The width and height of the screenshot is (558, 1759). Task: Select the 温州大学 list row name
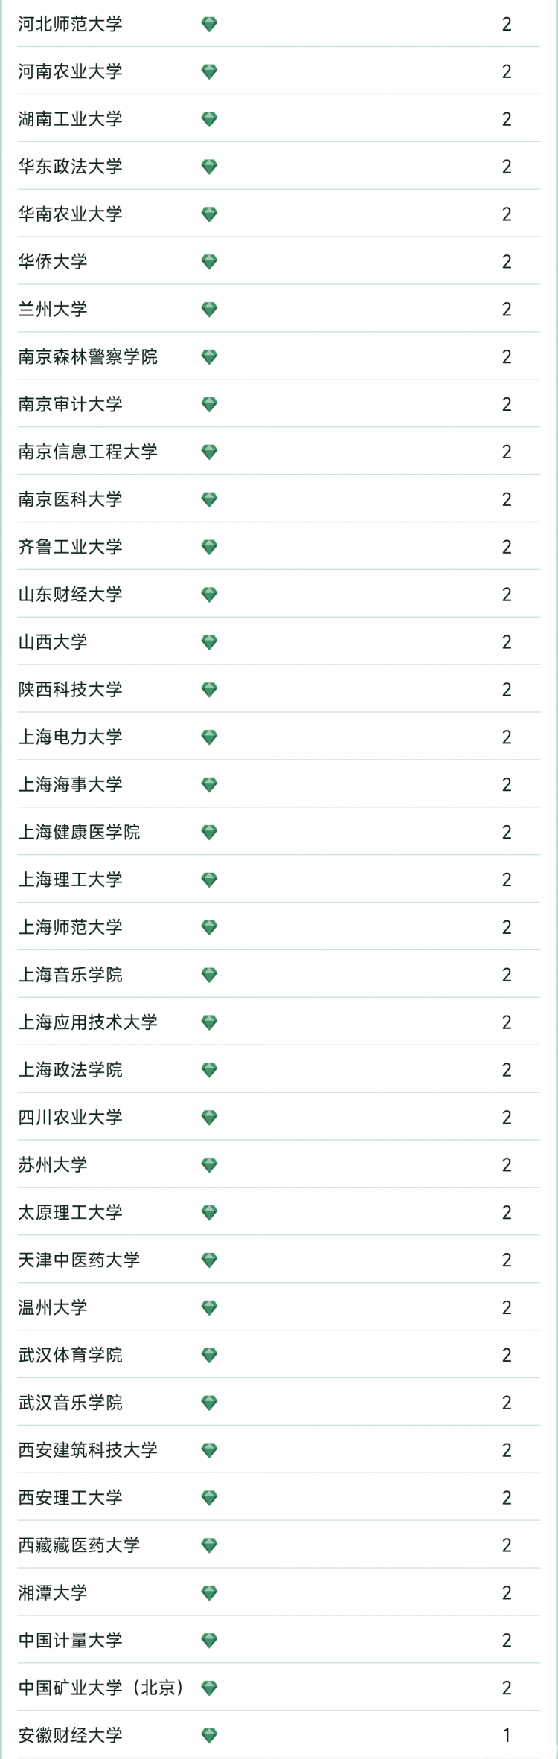tap(53, 1307)
